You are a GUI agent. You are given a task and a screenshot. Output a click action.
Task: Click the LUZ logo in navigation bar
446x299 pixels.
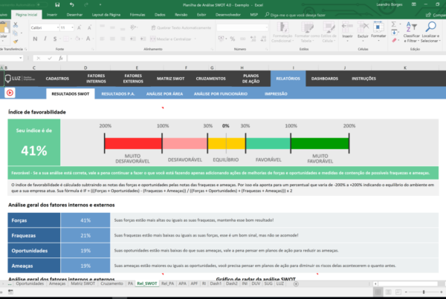[19, 79]
